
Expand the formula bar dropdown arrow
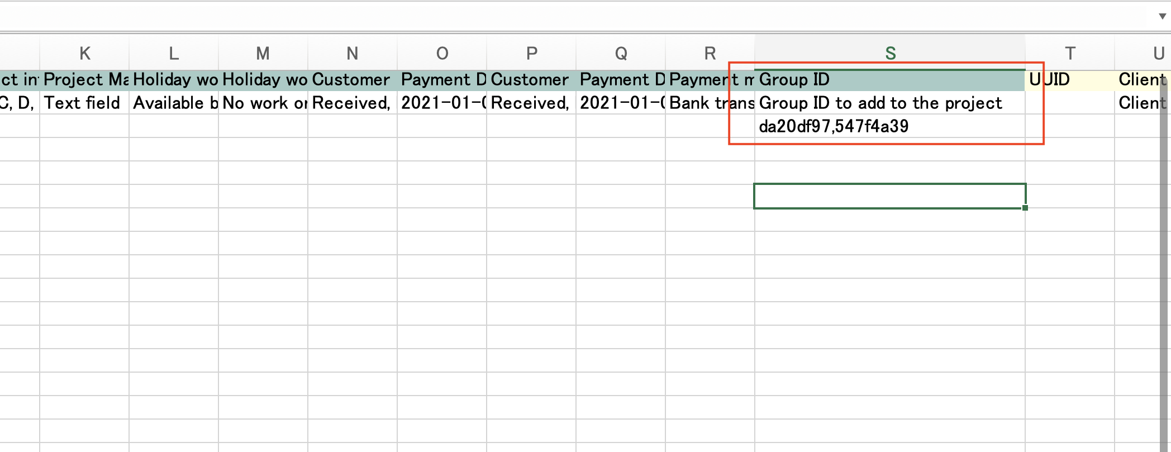pos(1162,16)
